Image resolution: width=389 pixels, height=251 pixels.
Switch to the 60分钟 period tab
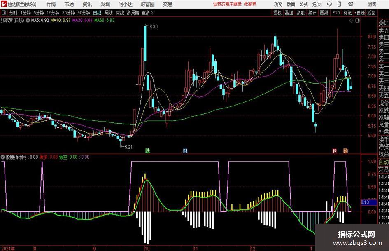[x=84, y=13]
